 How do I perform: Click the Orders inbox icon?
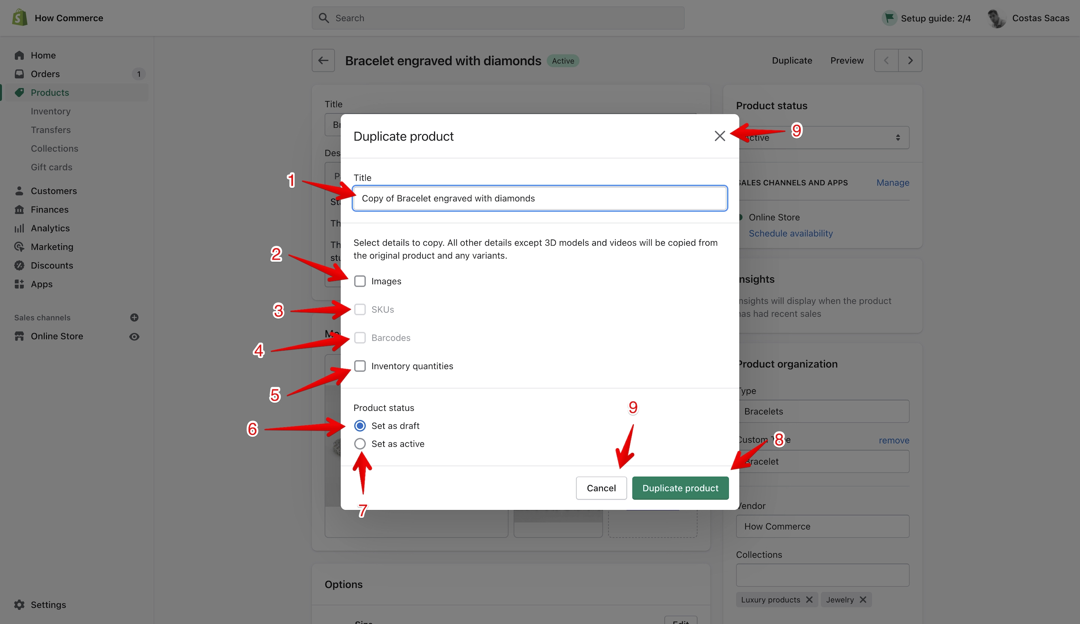(19, 74)
